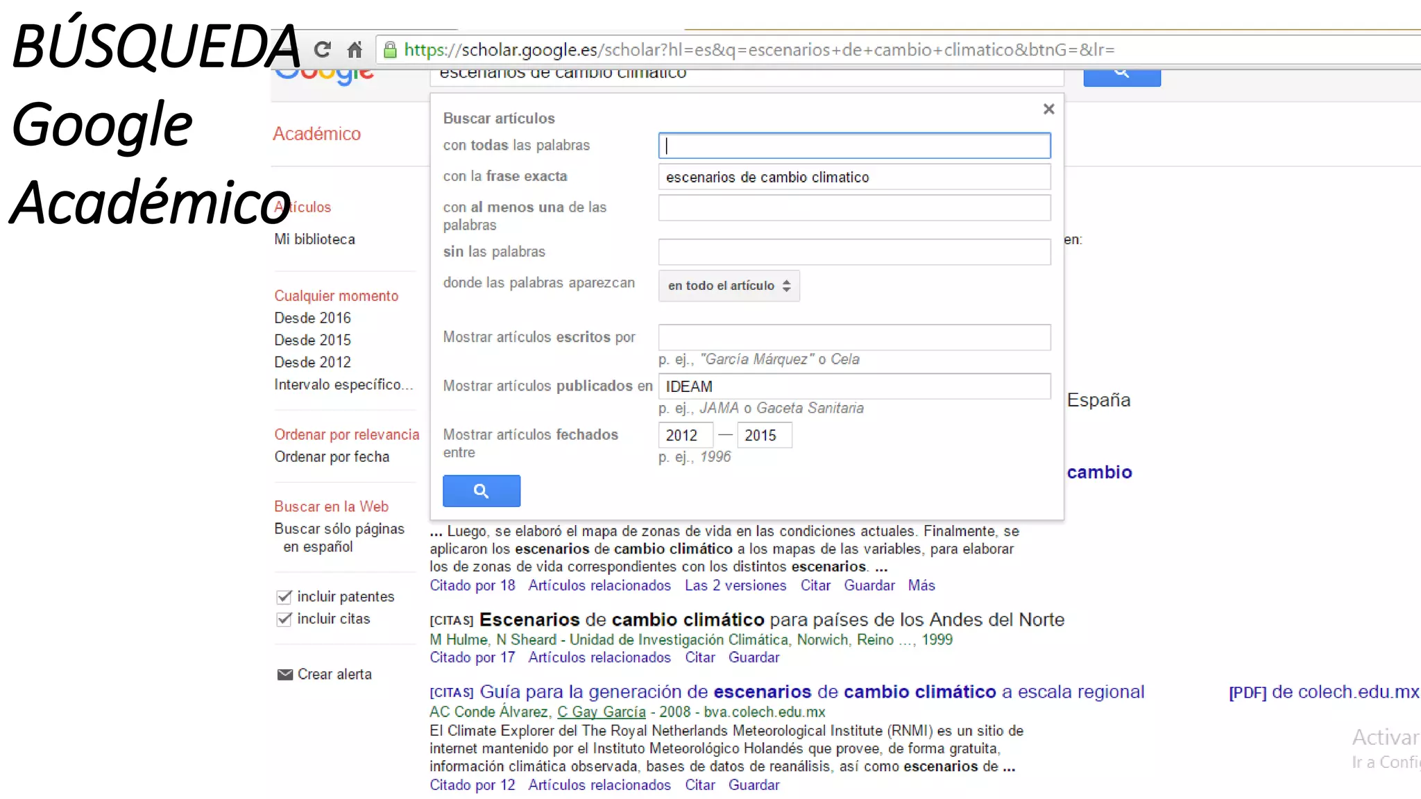Click end year field showing 2015
1421x799 pixels.
(764, 436)
